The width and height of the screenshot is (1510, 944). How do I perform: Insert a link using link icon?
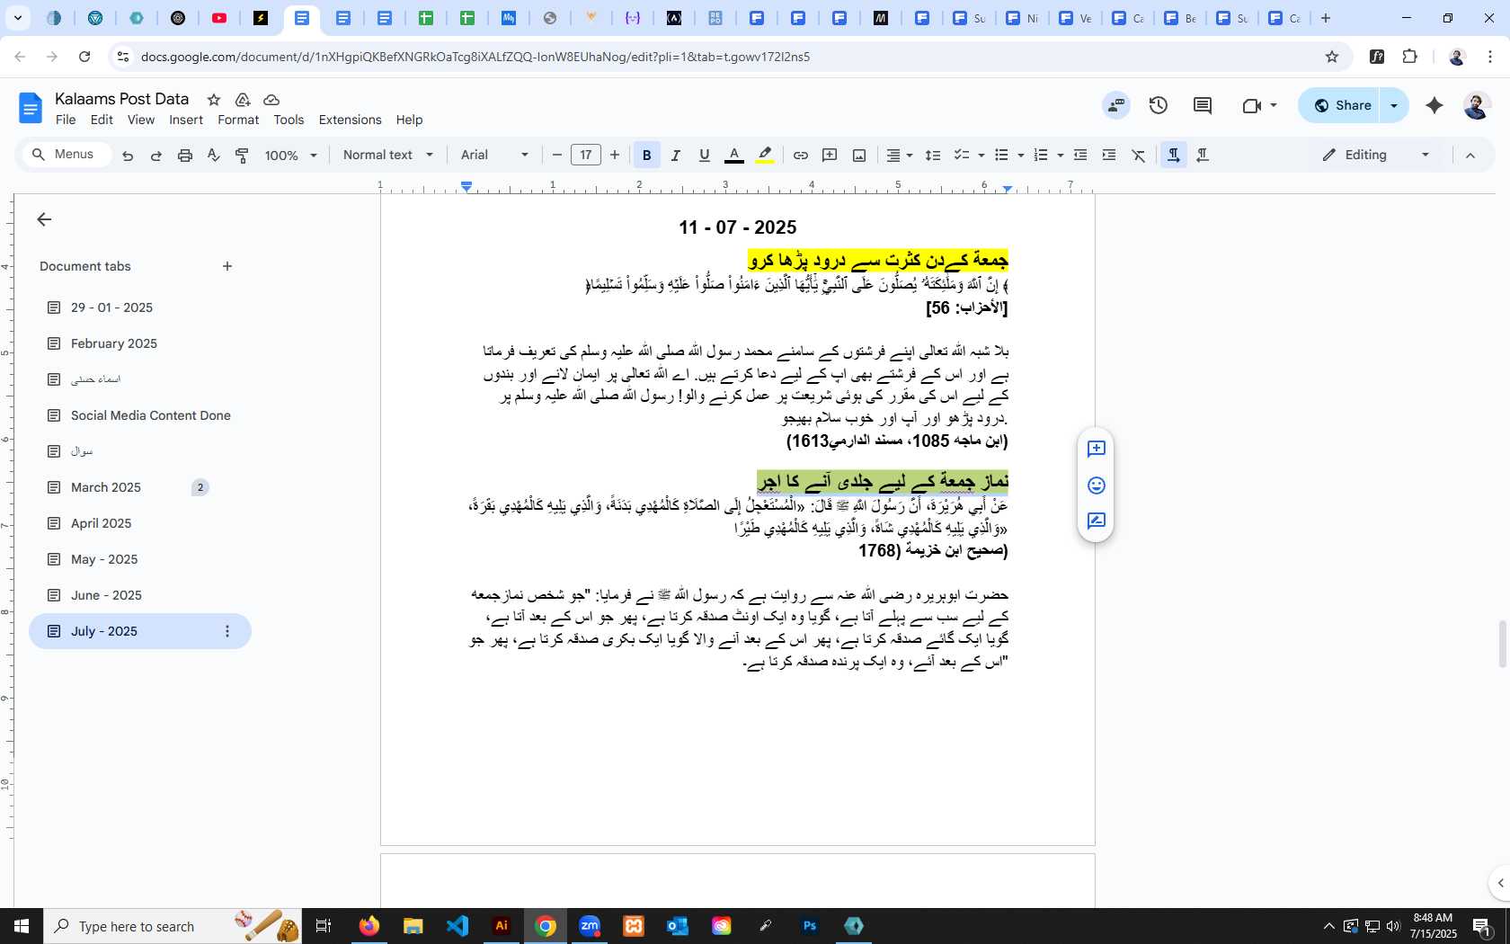[800, 156]
